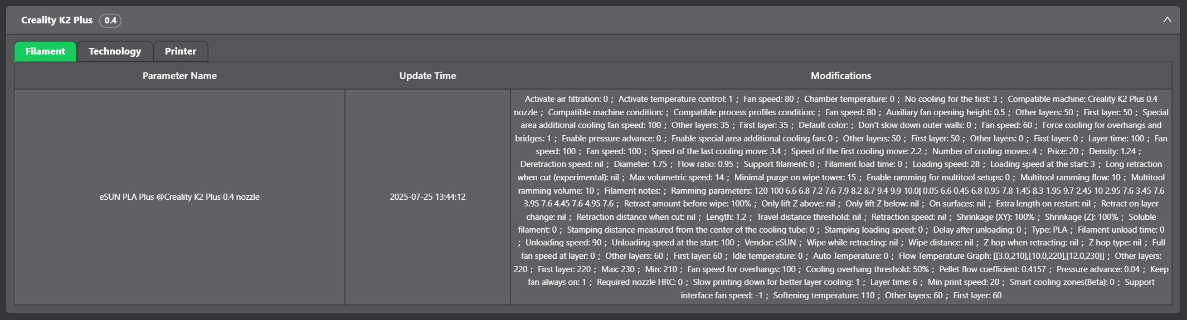The width and height of the screenshot is (1187, 320).
Task: Click the Vendor: eSUN text
Action: point(770,243)
